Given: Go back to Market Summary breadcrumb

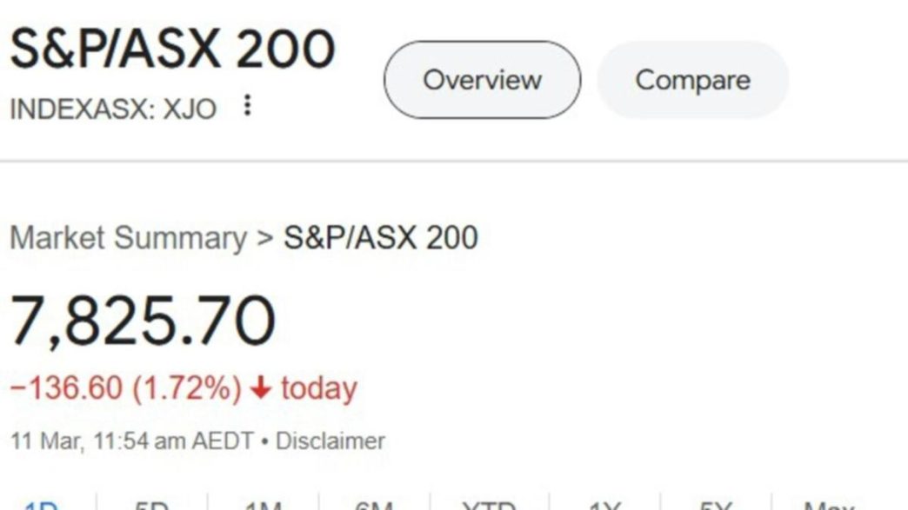Looking at the screenshot, I should 129,238.
